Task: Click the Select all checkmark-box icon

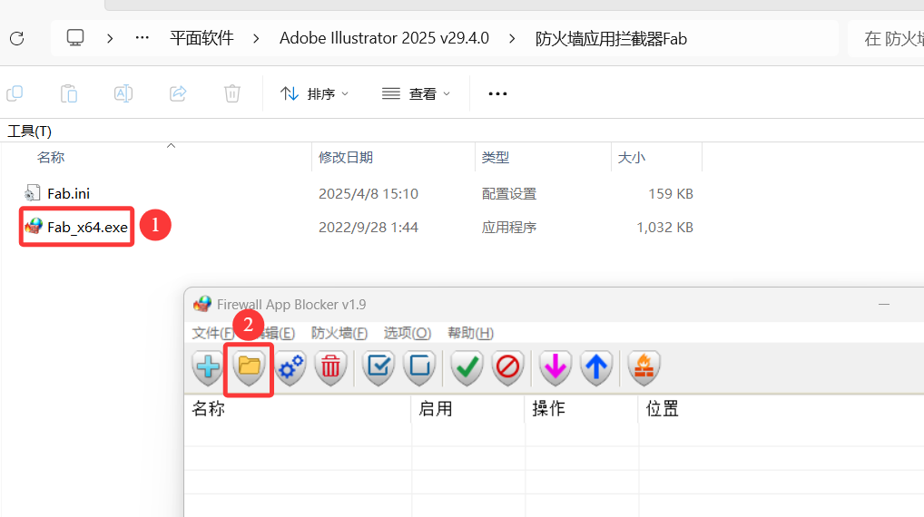Action: click(378, 367)
